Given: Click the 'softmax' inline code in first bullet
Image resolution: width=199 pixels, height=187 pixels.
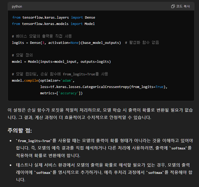Looking at the screenshot, I should [x=178, y=148].
